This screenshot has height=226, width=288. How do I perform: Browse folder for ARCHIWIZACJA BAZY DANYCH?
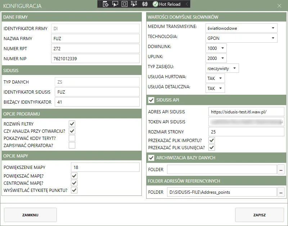point(281,170)
